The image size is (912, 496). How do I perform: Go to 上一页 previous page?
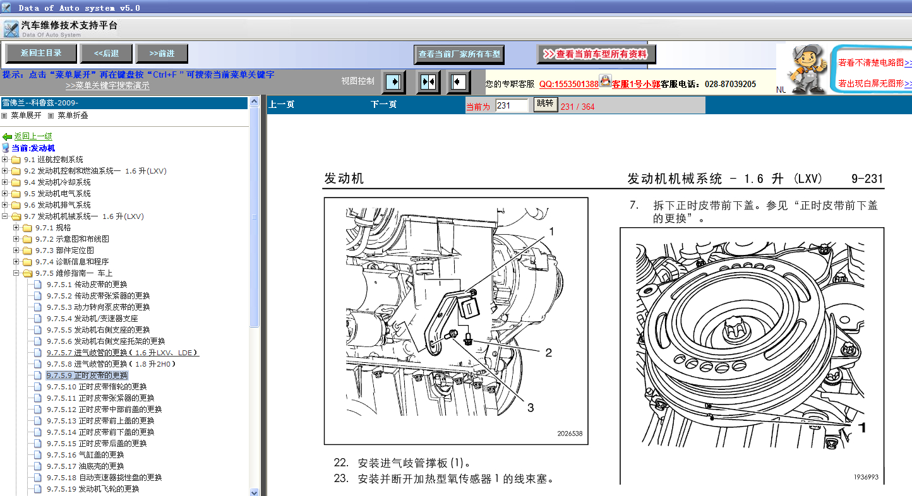click(281, 105)
